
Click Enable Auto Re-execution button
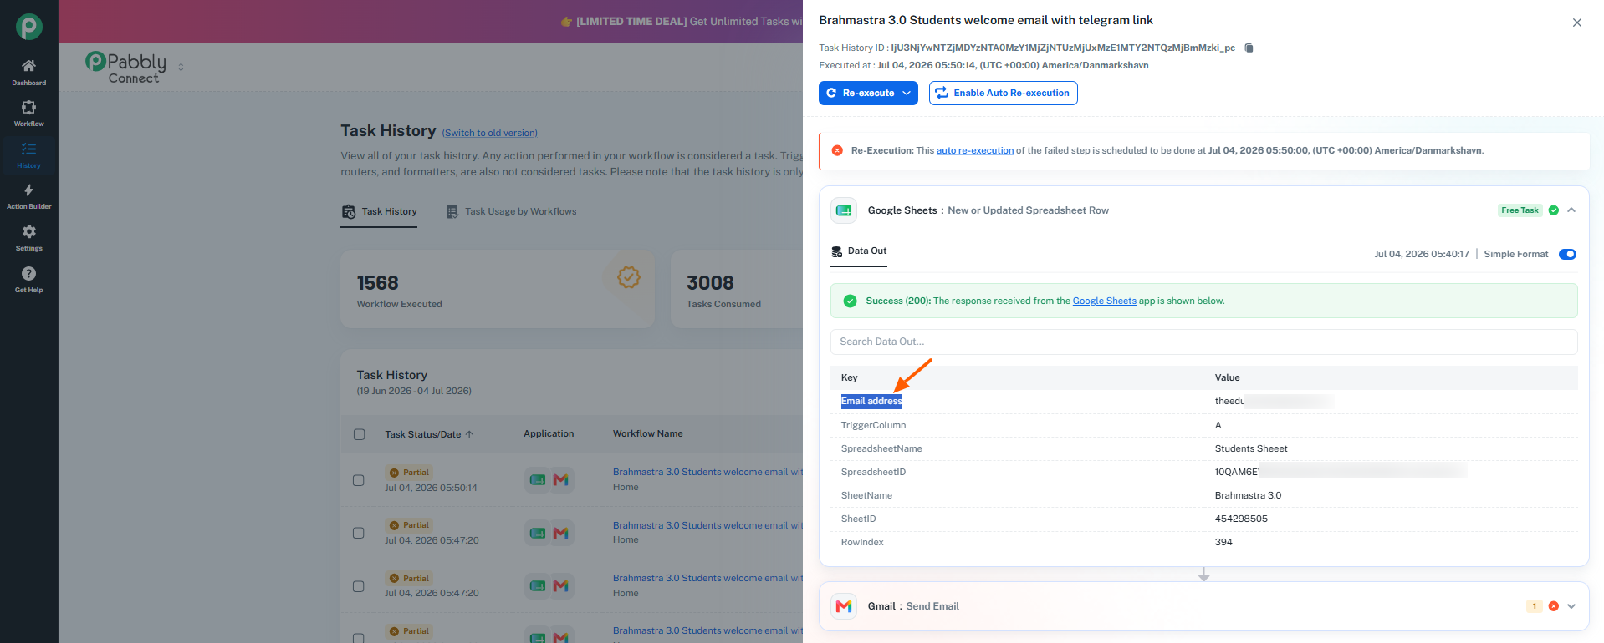click(1003, 93)
